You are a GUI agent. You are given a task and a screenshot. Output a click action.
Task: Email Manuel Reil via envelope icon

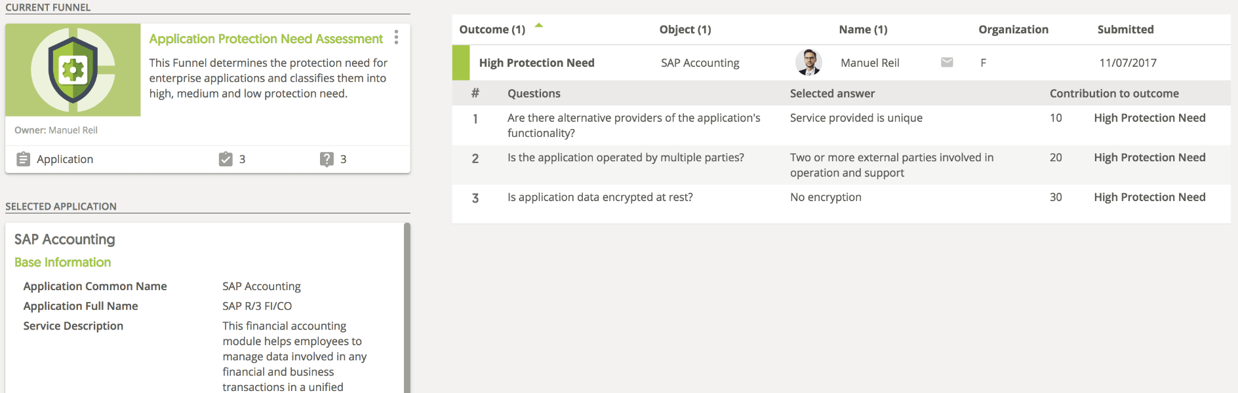click(x=947, y=62)
